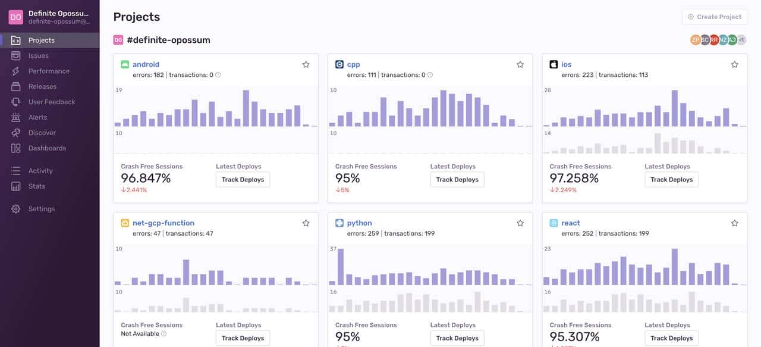Viewport: 761px width, 347px height.
Task: Click the Settings gear icon
Action: [x=16, y=210]
